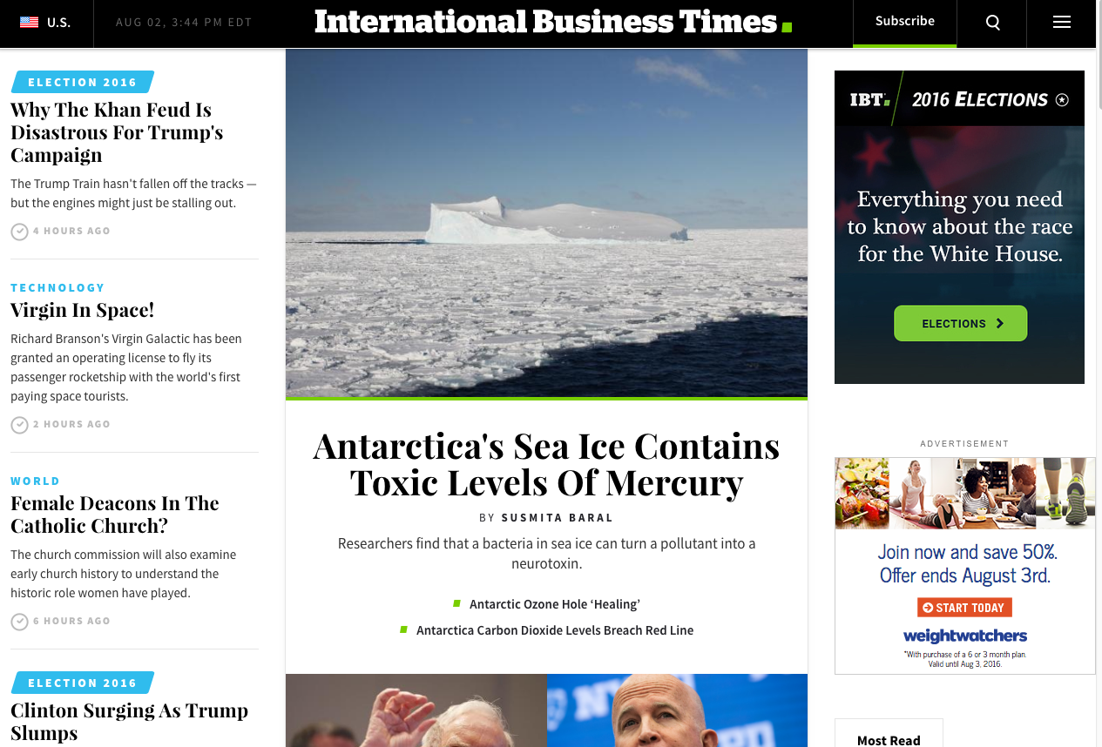Open the hamburger menu icon

[x=1061, y=23]
